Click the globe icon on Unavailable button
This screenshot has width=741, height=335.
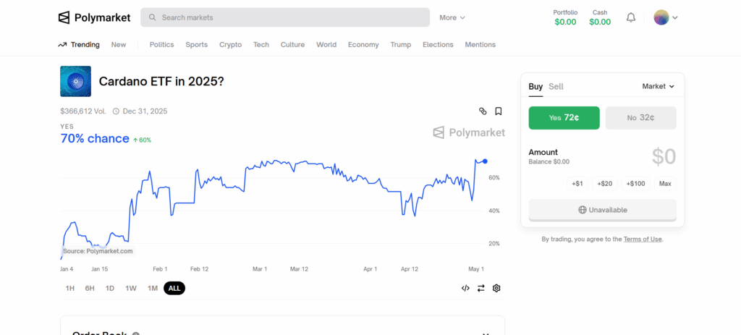pos(583,210)
